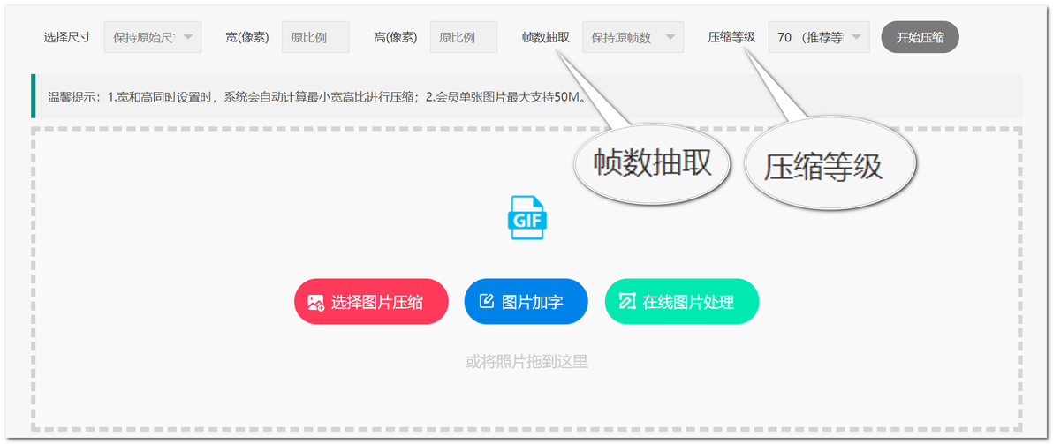Click the 宽(像素) input field

pyautogui.click(x=315, y=38)
